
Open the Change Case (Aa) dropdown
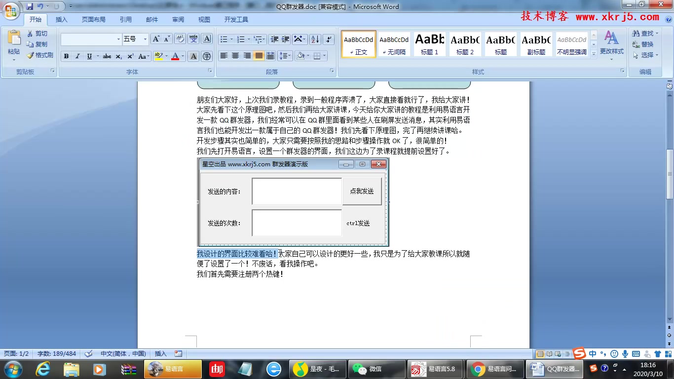pyautogui.click(x=144, y=56)
